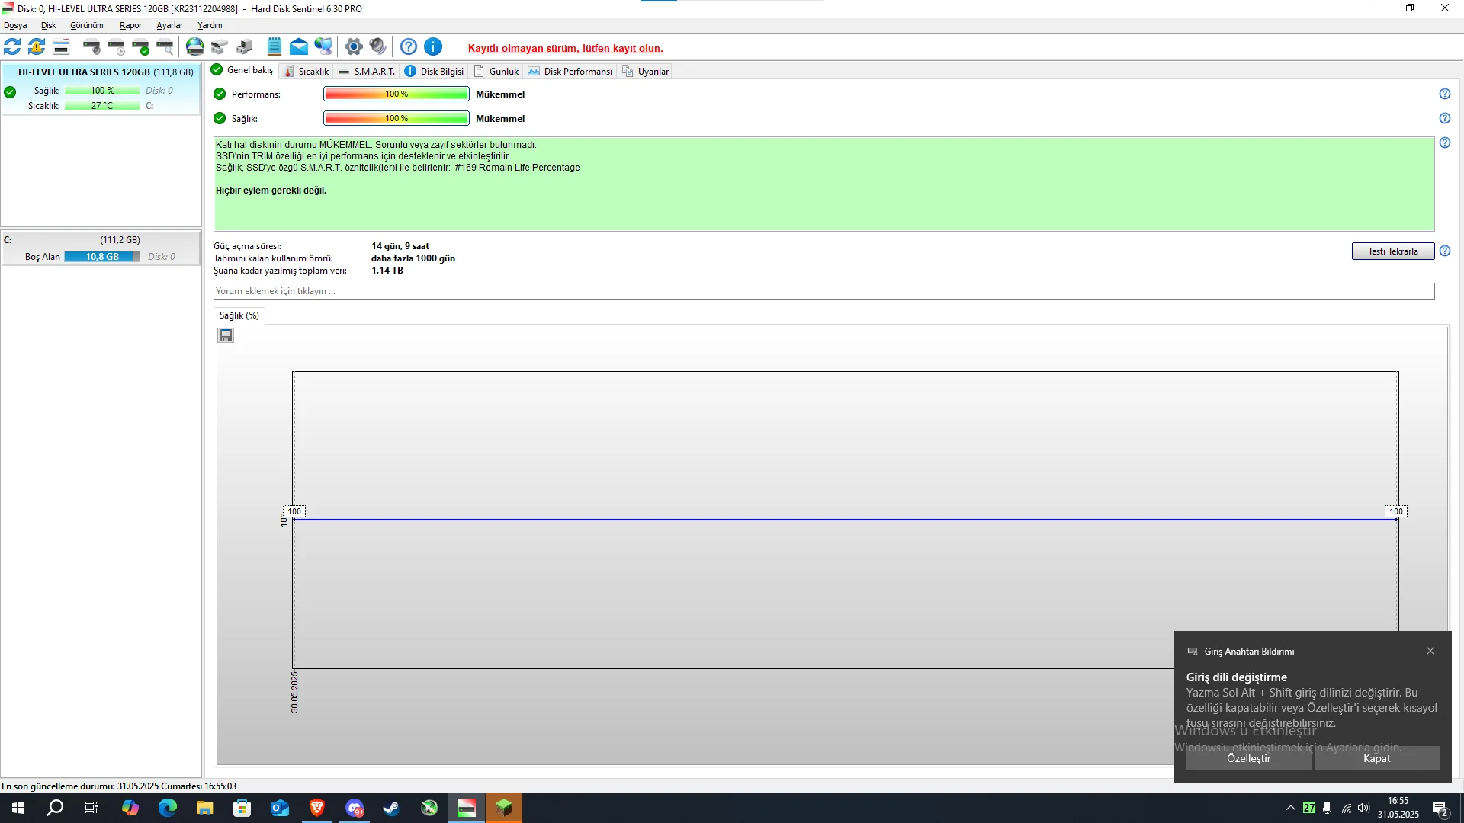Viewport: 1464px width, 823px height.
Task: Switch to the S.M.A.R.T. tab
Action: [x=367, y=72]
